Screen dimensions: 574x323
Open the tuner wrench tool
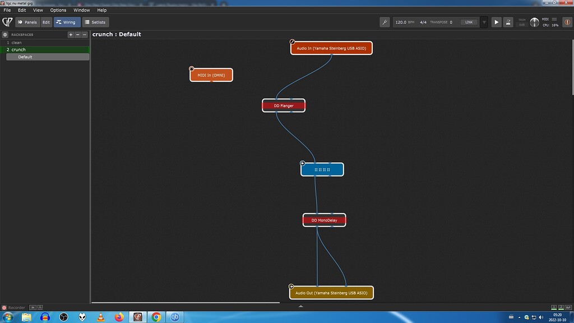tap(385, 22)
